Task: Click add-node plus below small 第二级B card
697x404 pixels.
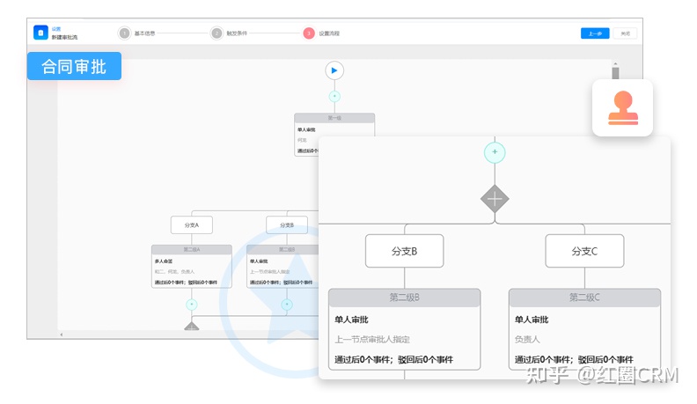Action: (x=286, y=305)
